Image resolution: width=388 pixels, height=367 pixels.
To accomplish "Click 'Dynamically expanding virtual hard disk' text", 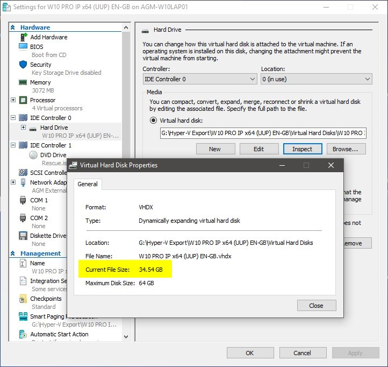I will (x=189, y=221).
